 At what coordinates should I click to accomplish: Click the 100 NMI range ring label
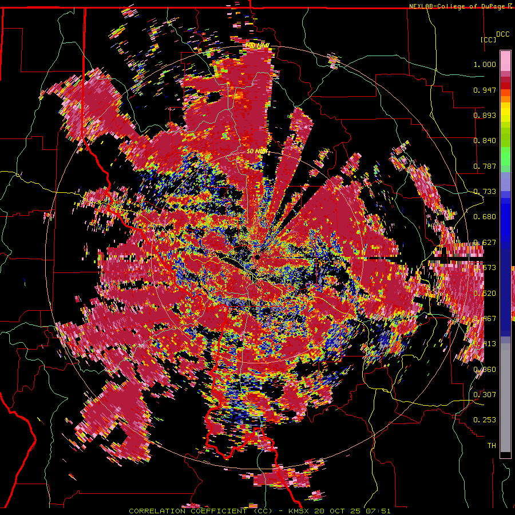point(257,45)
